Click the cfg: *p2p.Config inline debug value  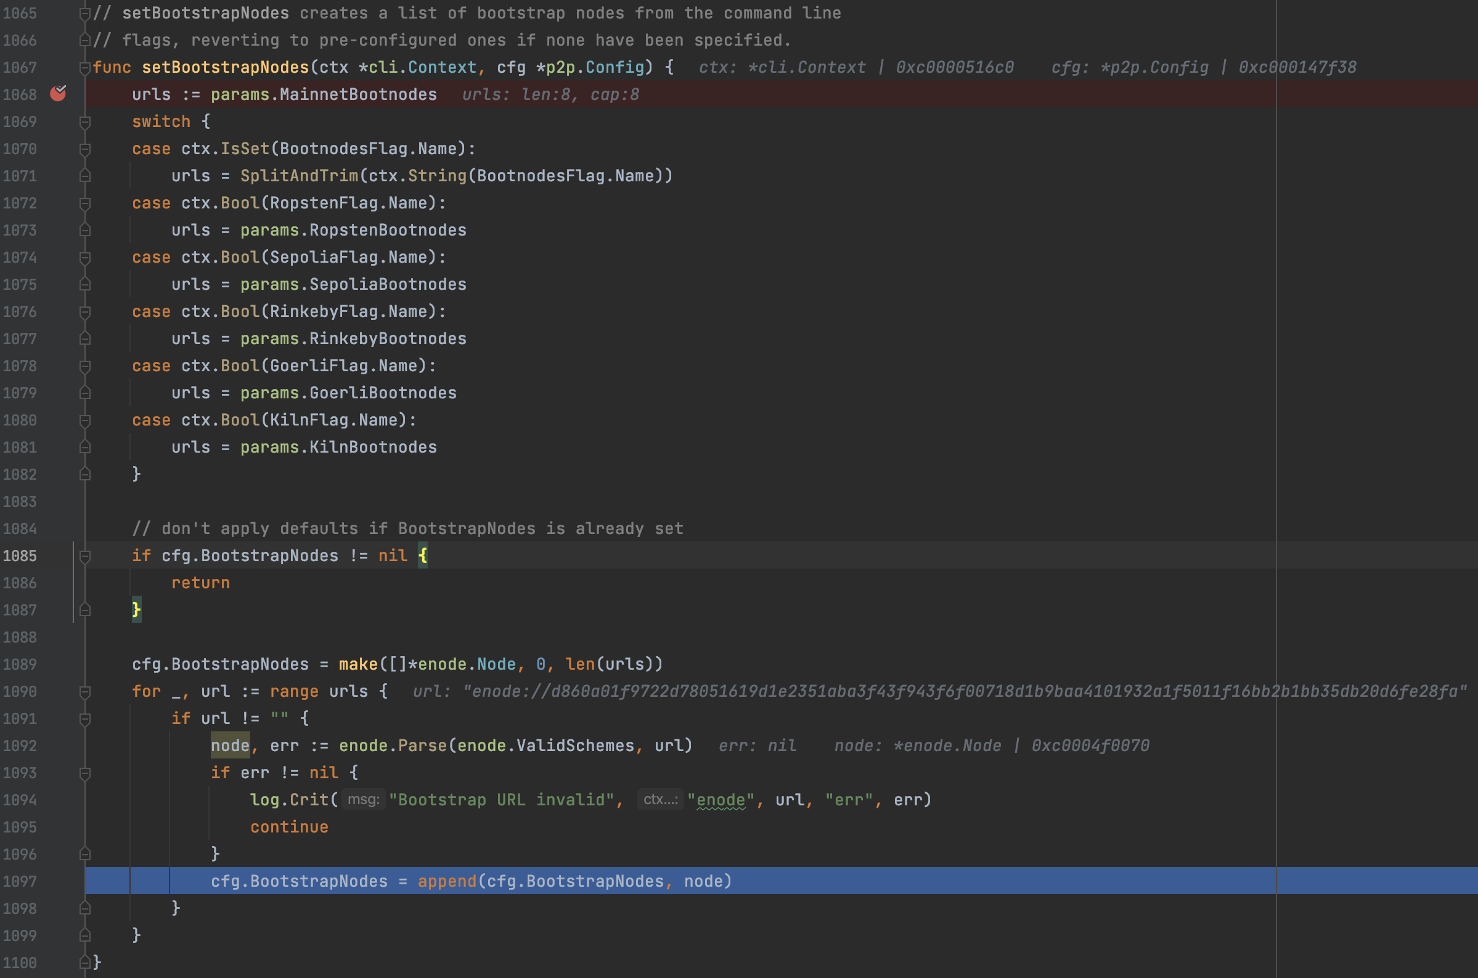click(x=1204, y=67)
